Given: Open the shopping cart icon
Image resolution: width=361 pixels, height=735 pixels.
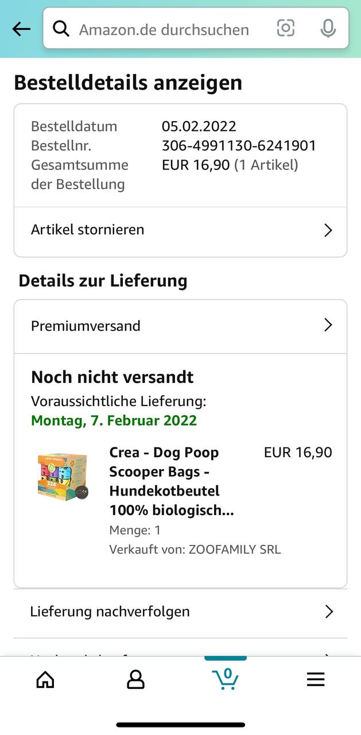Looking at the screenshot, I should (226, 678).
